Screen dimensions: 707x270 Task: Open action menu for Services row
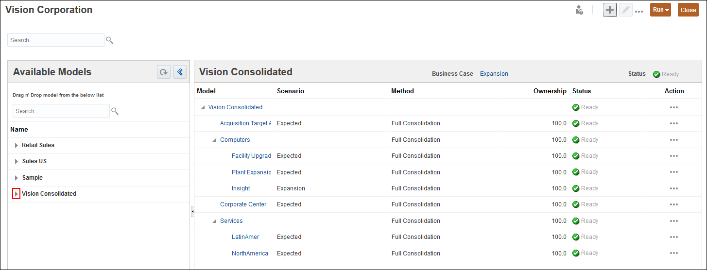pos(673,221)
